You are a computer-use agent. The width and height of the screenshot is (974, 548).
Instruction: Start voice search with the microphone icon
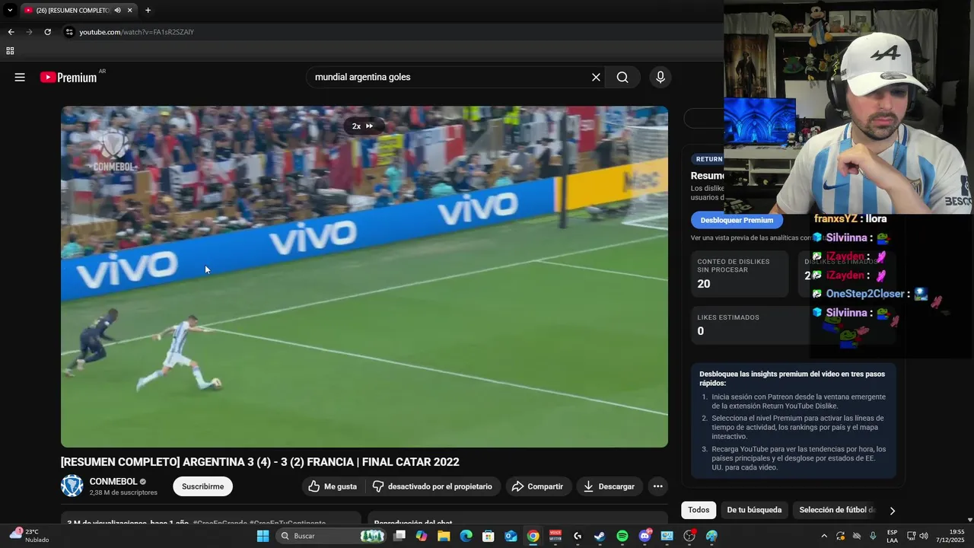click(x=660, y=77)
